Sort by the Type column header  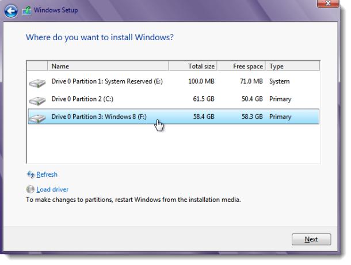(x=292, y=67)
